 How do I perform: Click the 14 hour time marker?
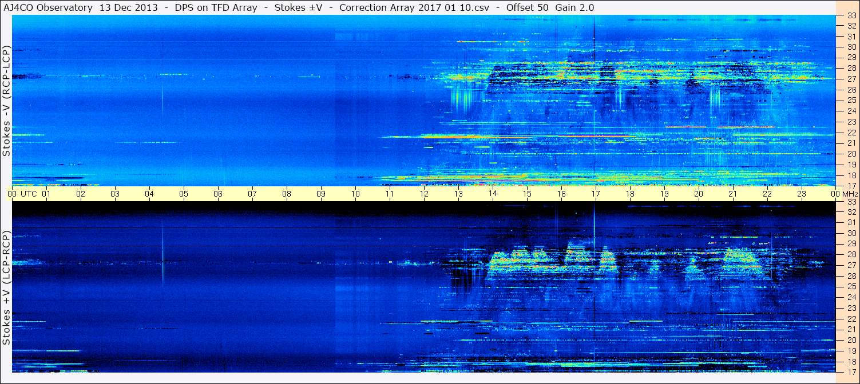[x=493, y=194]
